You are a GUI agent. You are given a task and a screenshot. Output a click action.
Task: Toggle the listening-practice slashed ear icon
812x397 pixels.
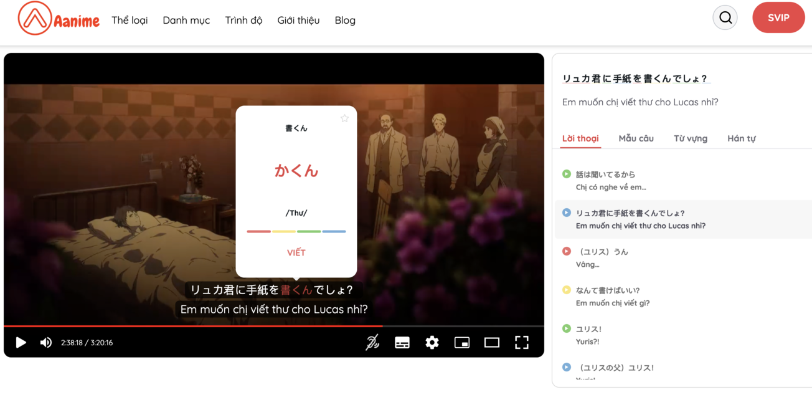tap(372, 342)
